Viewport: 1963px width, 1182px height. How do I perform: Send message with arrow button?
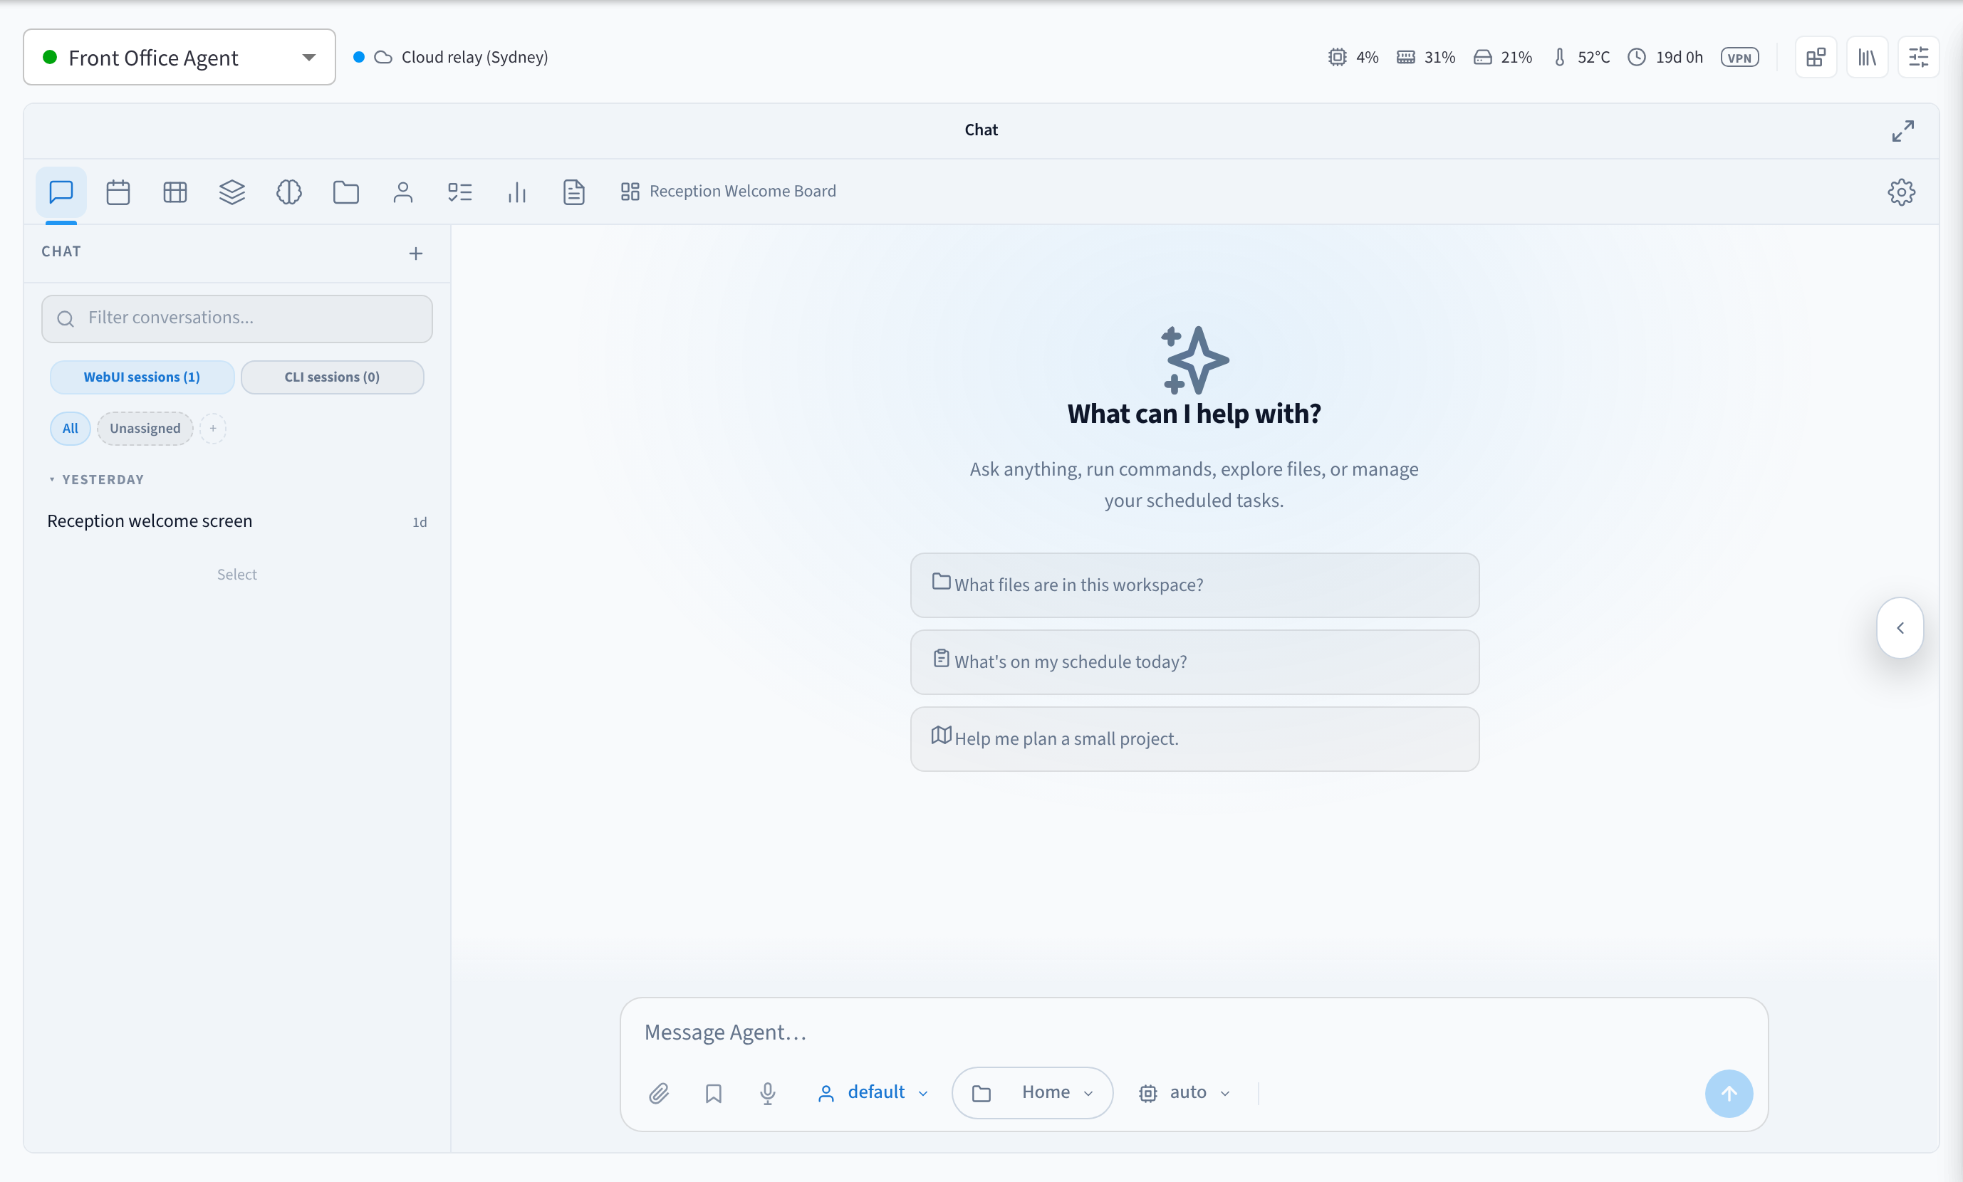click(1729, 1094)
